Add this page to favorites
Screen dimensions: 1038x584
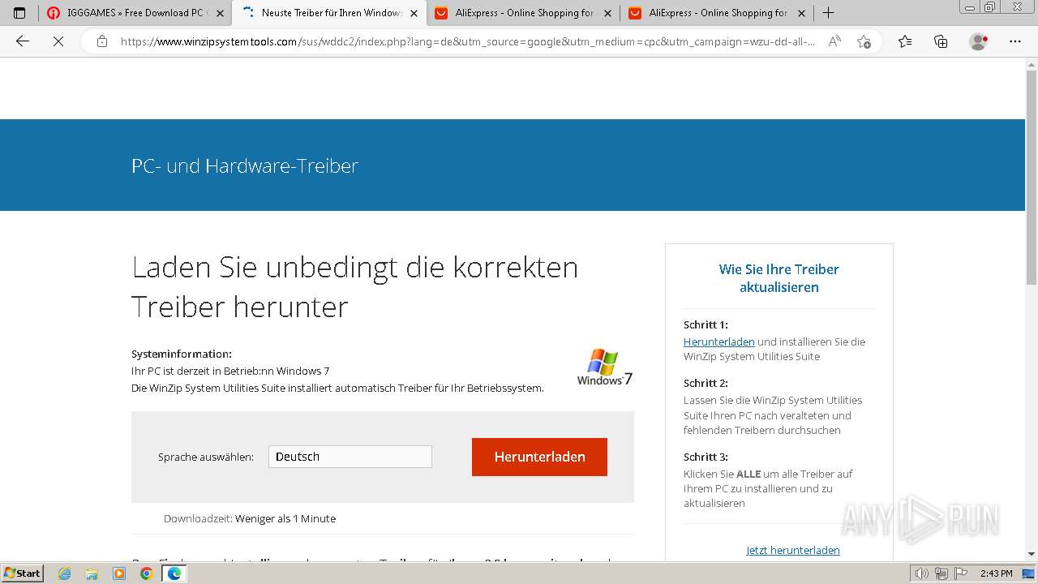[864, 41]
